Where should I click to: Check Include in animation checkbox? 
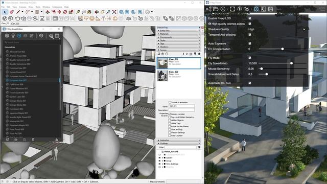(170, 102)
